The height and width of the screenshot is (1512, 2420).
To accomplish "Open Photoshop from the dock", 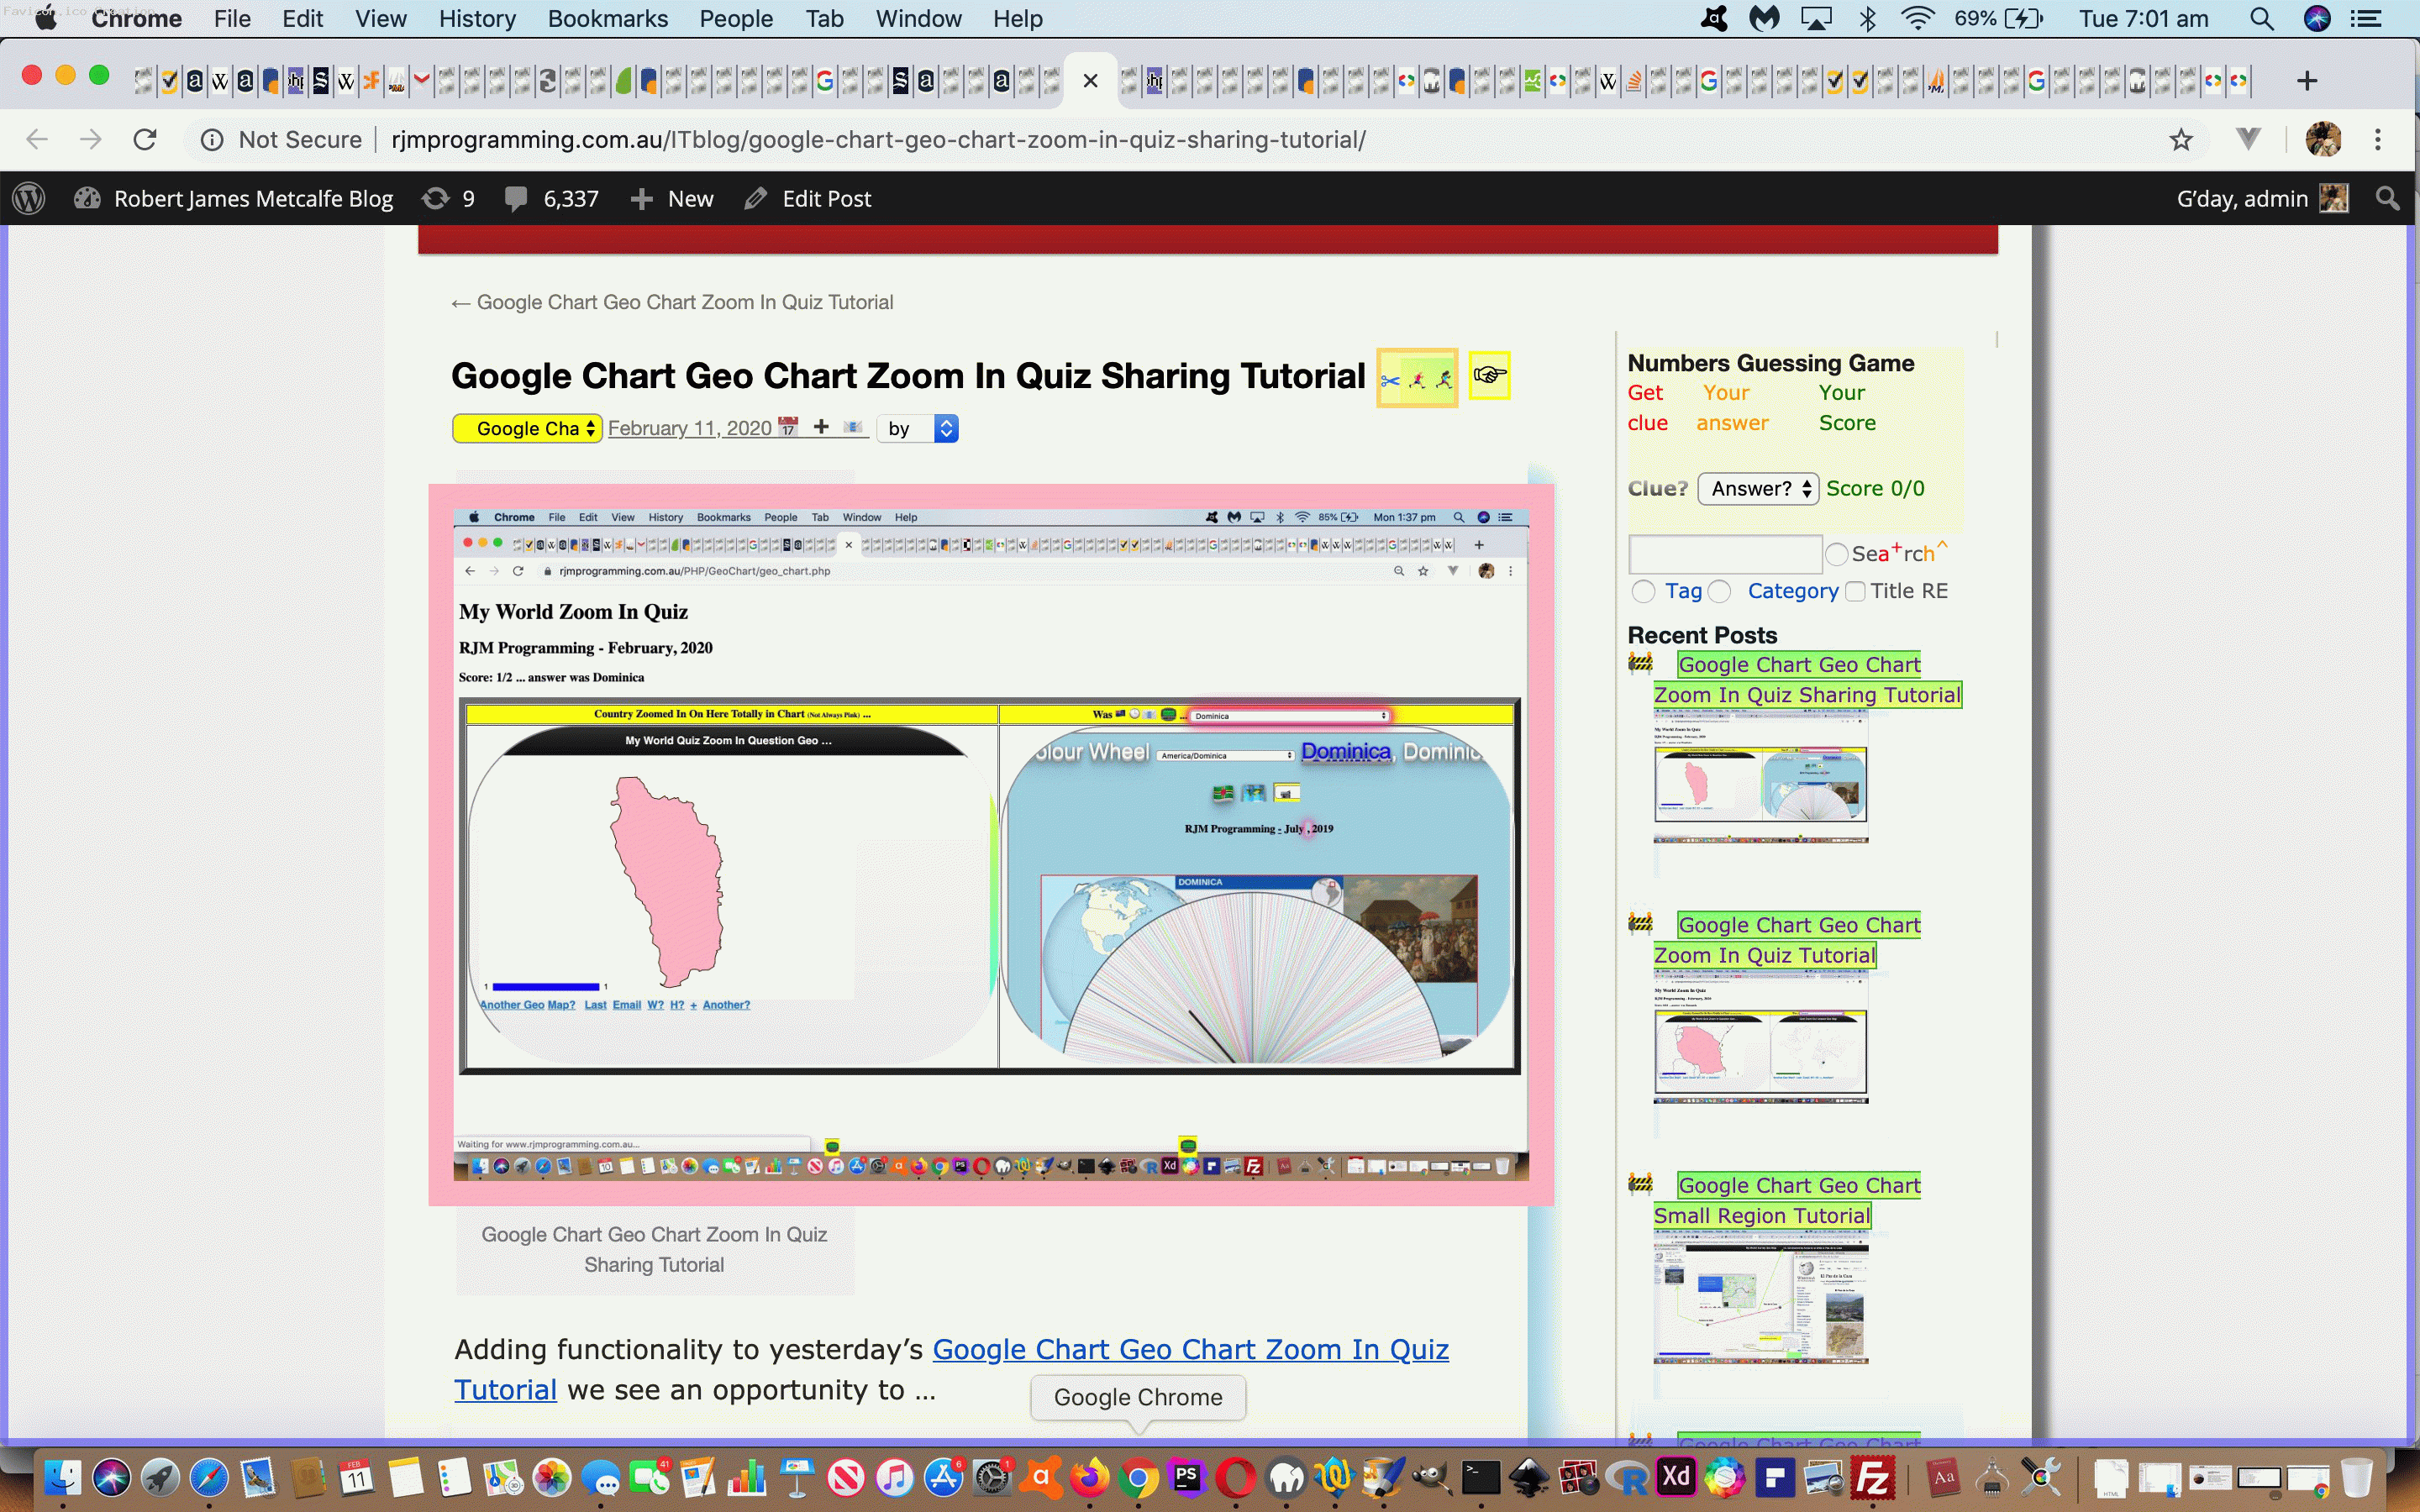I will (x=1186, y=1477).
